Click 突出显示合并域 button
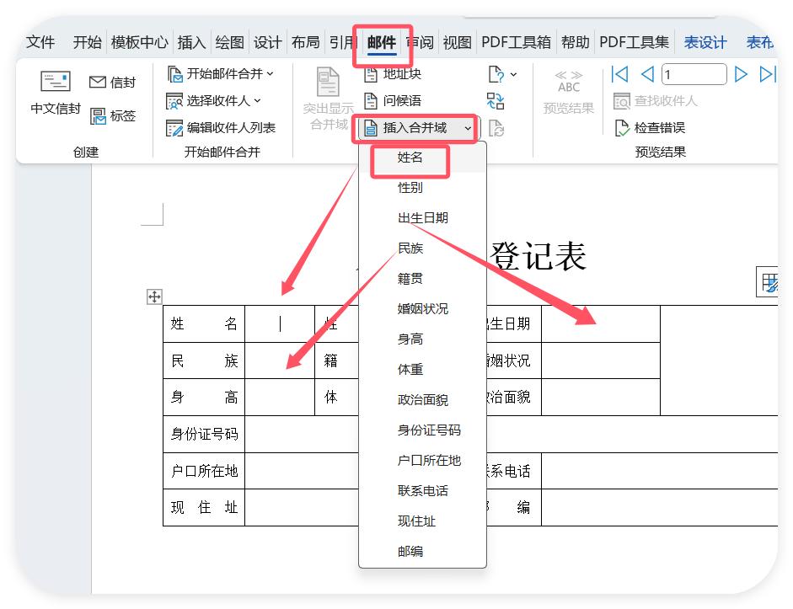793x609 pixels. 328,99
